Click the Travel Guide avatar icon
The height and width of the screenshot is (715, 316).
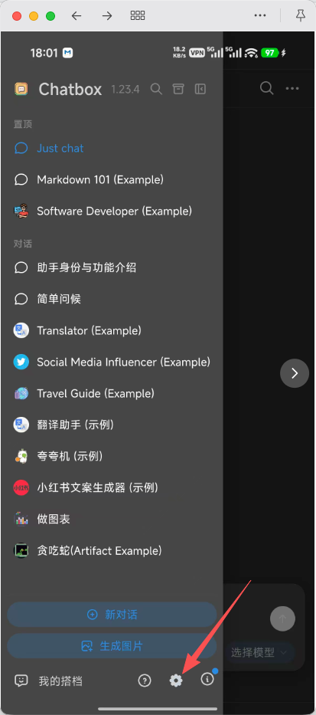click(x=21, y=393)
